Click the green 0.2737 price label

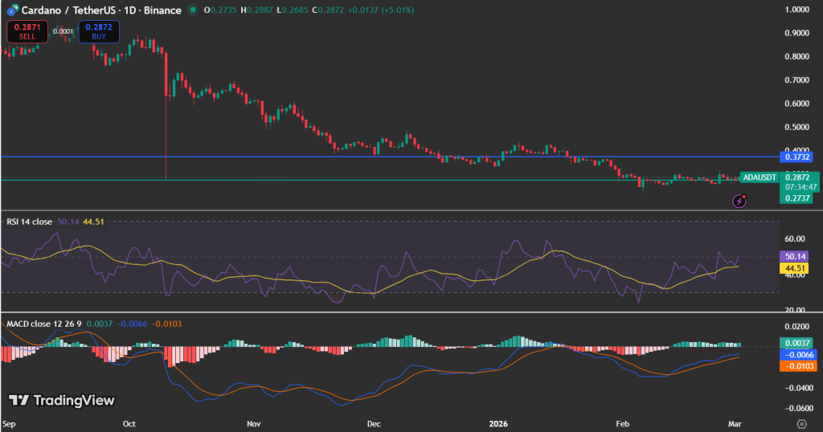pos(796,198)
